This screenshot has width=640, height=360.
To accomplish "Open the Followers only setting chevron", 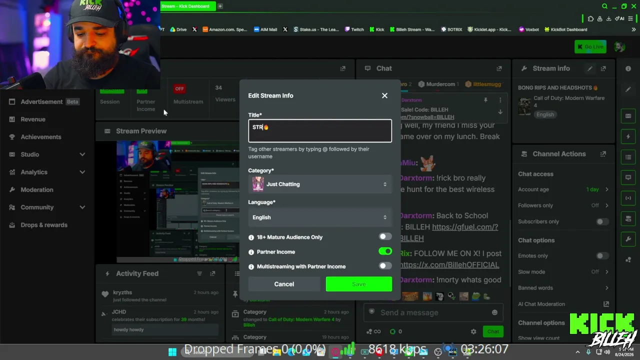I will pyautogui.click(x=607, y=205).
